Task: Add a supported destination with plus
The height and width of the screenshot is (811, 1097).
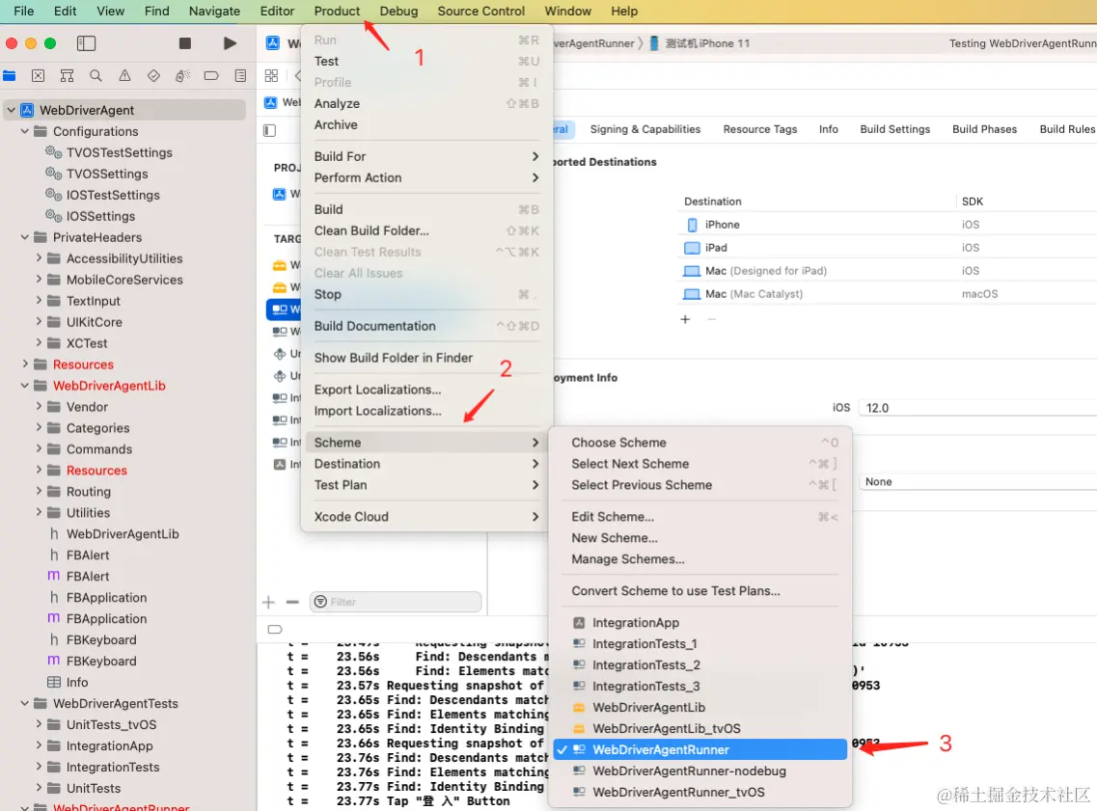Action: click(x=686, y=319)
